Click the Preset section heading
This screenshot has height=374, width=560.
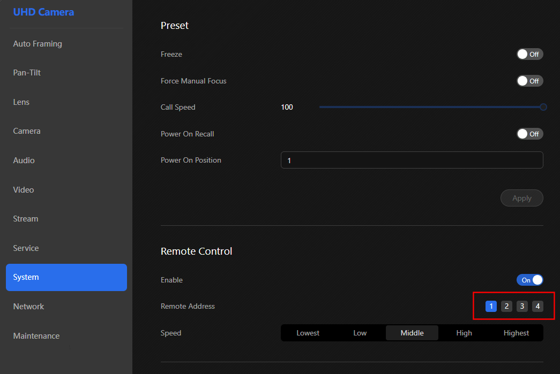tap(175, 26)
